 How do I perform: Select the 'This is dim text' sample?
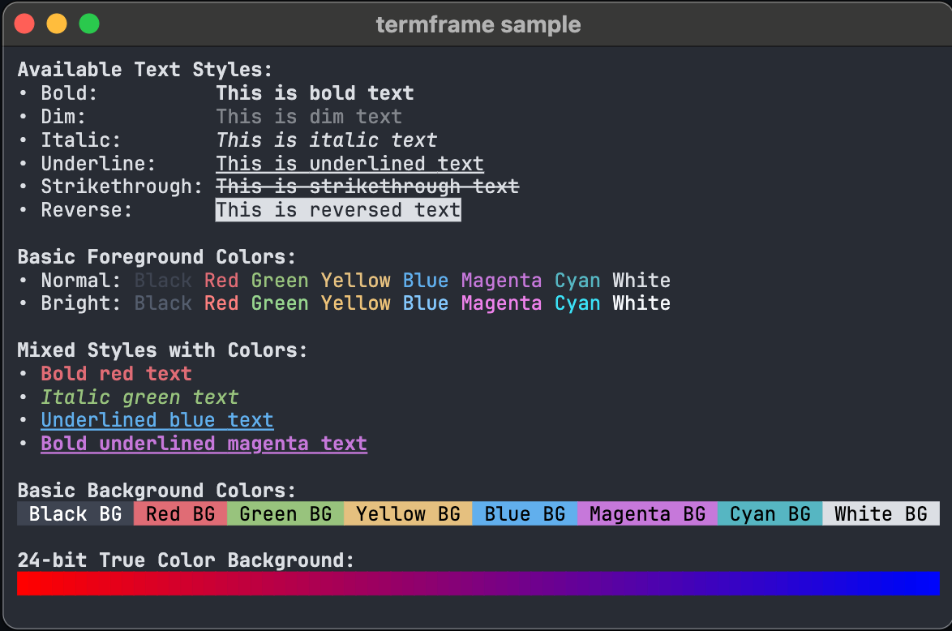(x=309, y=117)
